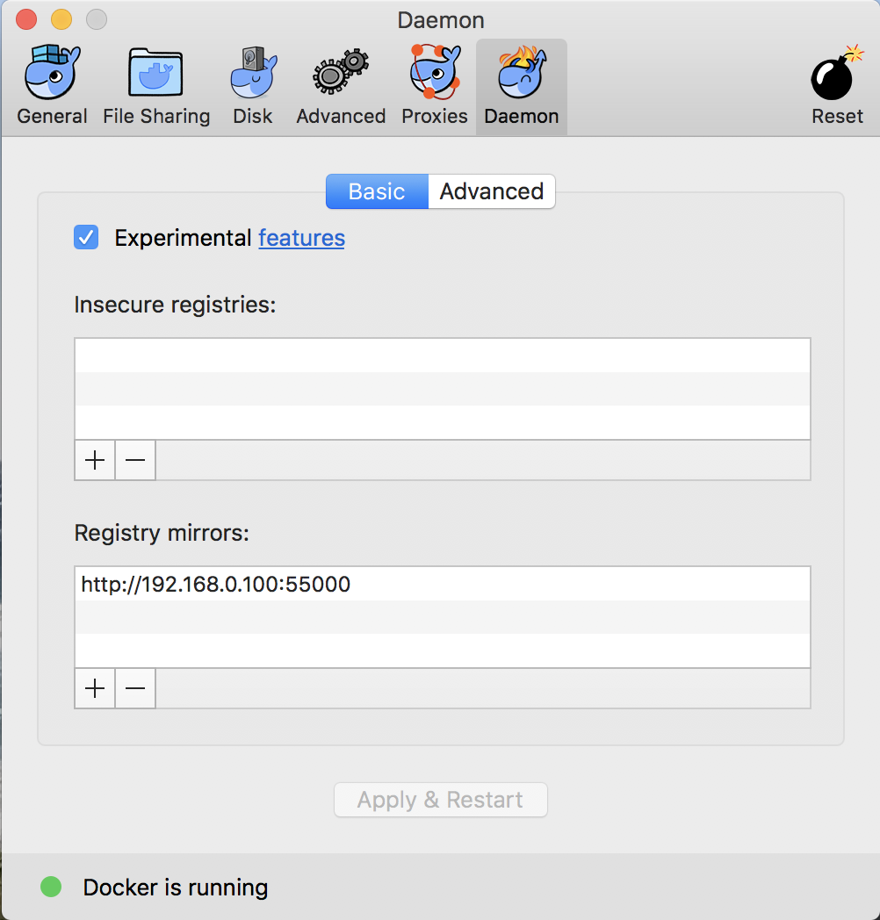Add a new insecure registry entry

pyautogui.click(x=95, y=460)
